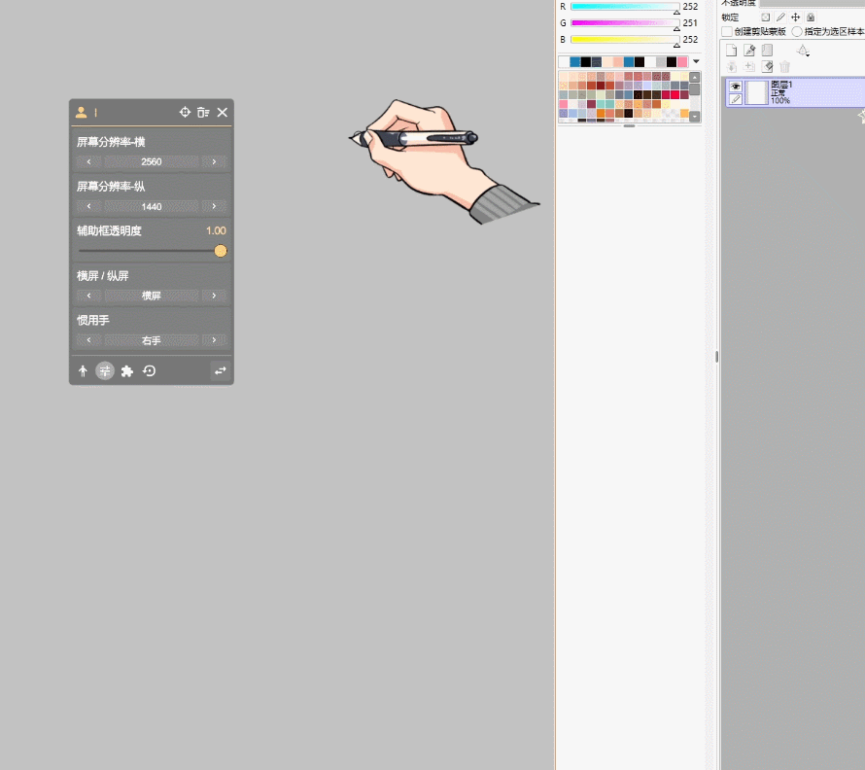
Task: Toggle the lock all padlock icon
Action: tap(811, 17)
